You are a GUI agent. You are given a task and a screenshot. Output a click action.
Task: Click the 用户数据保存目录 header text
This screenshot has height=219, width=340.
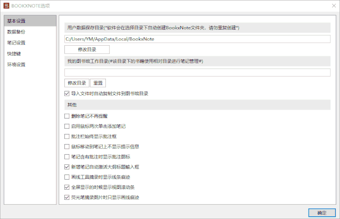[153, 28]
